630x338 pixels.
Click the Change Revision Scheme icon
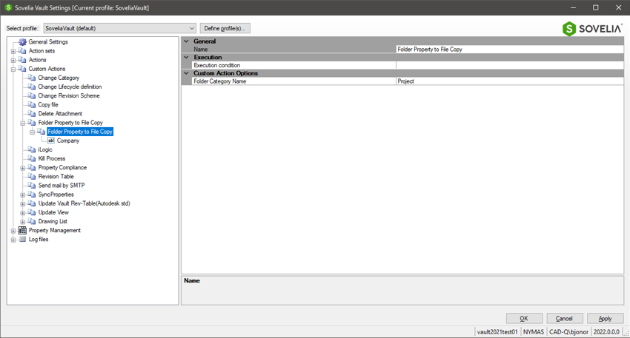point(32,96)
